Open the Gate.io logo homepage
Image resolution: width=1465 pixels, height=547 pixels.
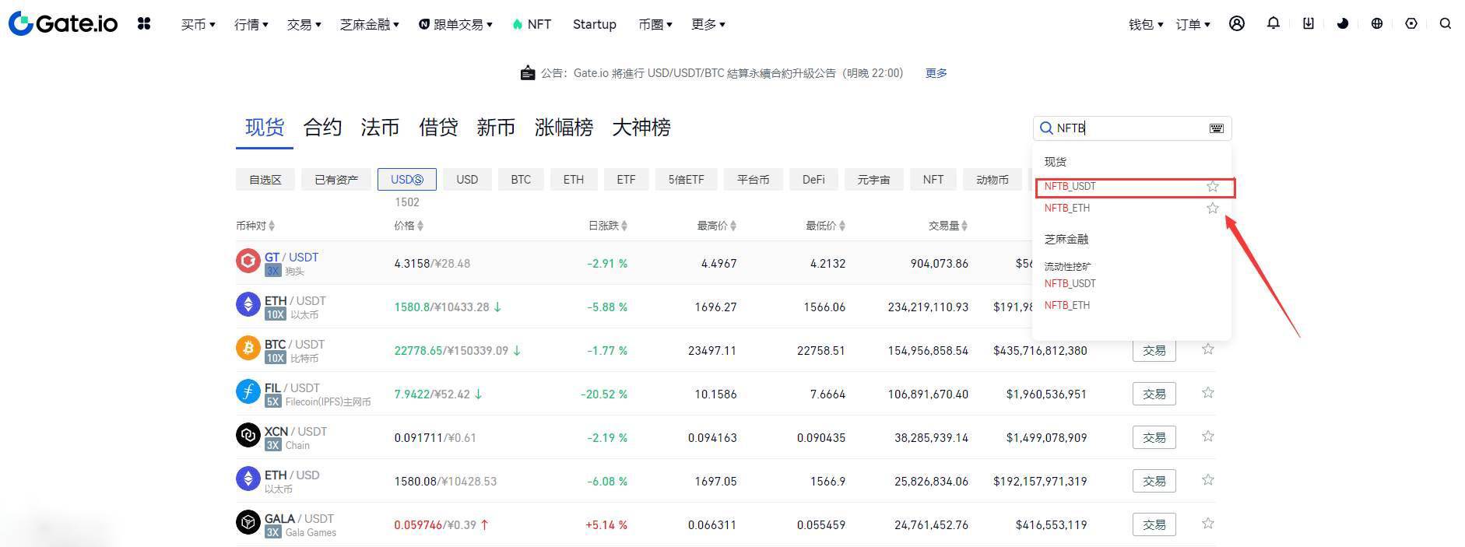tap(63, 23)
